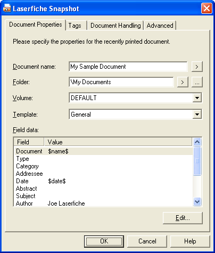Click the $date$ value cell
Screen dimensions: 215x253
click(57, 181)
